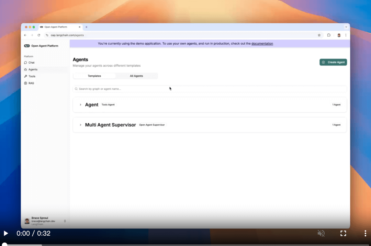Expand the Multi Agent Supervisor row
The height and width of the screenshot is (246, 371).
click(81, 125)
